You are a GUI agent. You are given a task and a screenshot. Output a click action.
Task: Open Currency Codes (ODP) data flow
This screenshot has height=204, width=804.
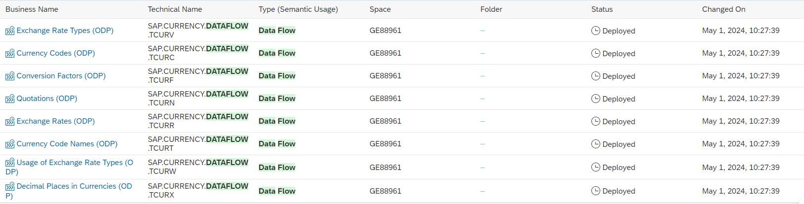[55, 53]
